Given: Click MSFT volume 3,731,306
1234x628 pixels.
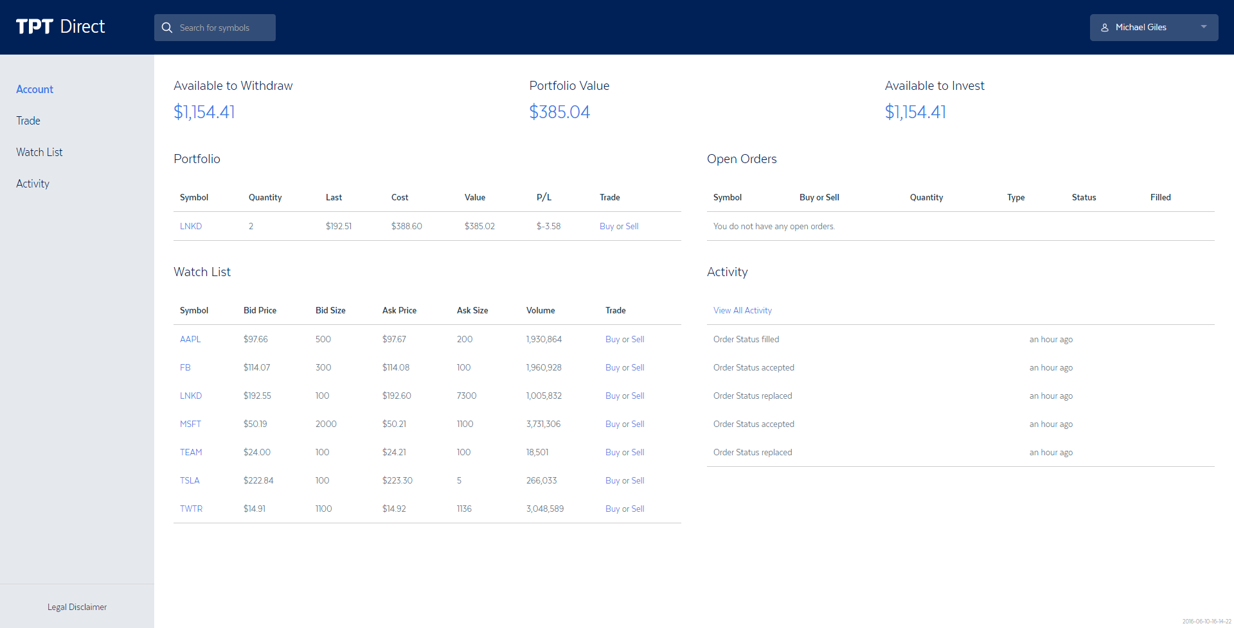Looking at the screenshot, I should tap(544, 424).
